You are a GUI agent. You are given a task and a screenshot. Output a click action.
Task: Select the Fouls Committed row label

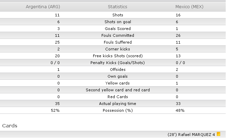[118, 35]
